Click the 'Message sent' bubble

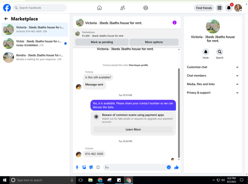[94, 85]
